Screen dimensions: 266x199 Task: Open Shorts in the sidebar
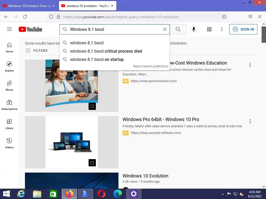[9, 86]
